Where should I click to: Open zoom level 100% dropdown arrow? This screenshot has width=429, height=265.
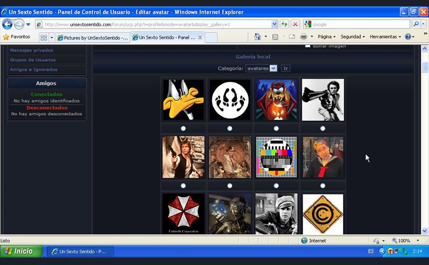418,241
